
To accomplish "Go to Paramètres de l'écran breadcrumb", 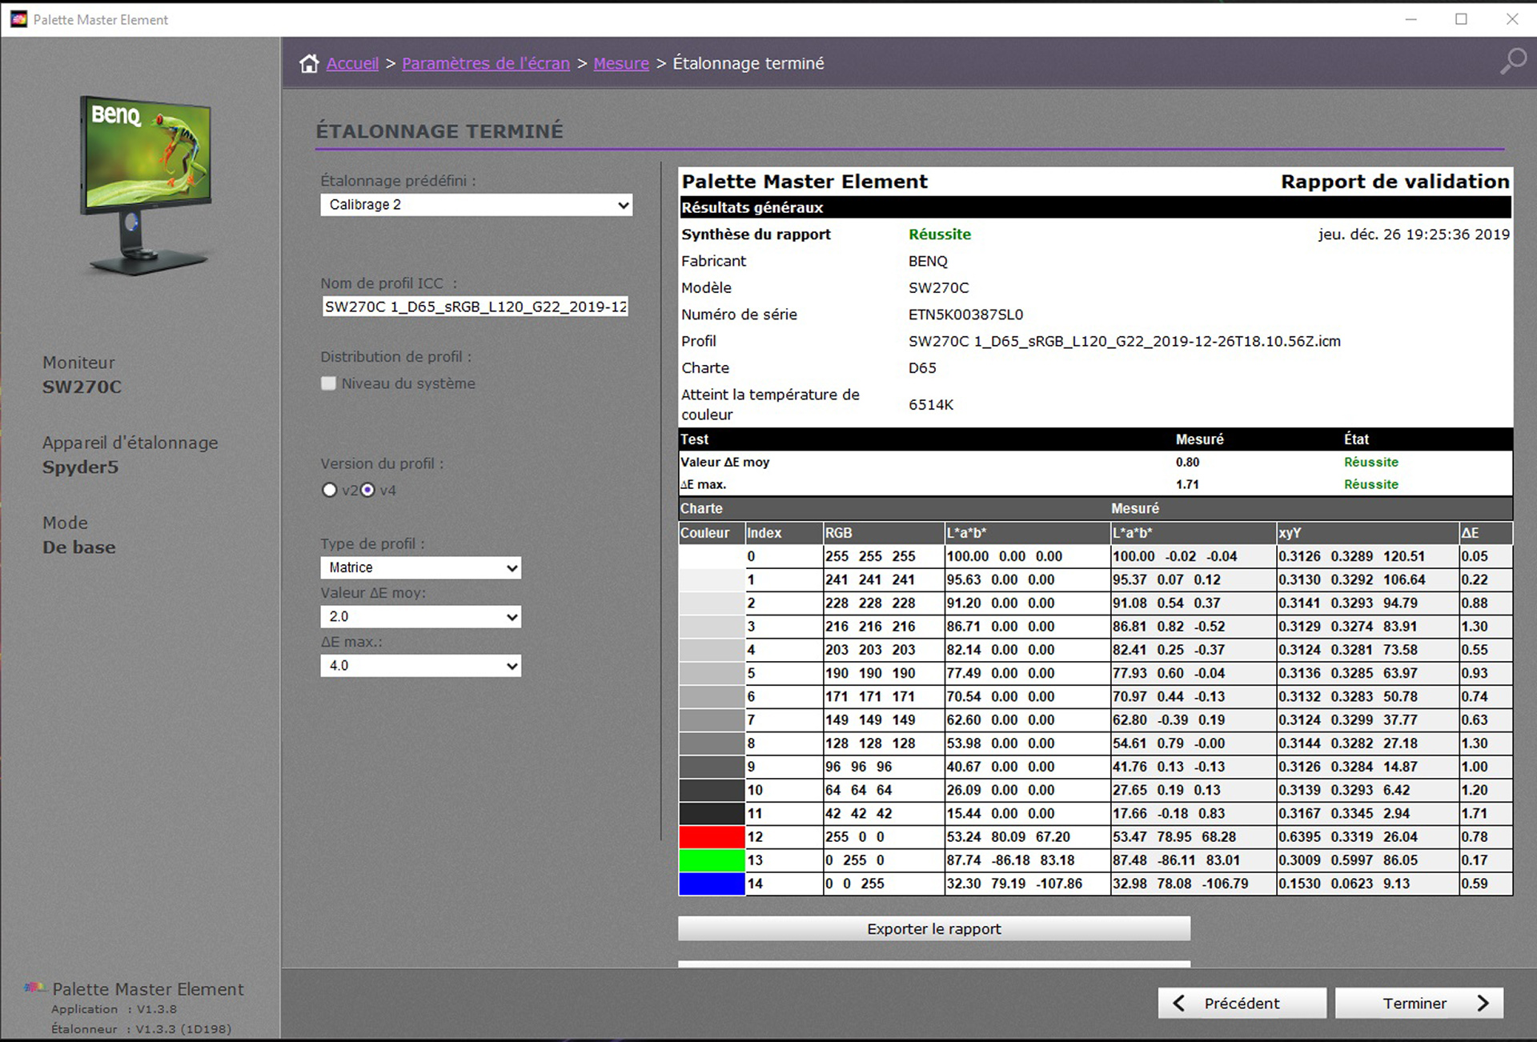I will tap(485, 63).
